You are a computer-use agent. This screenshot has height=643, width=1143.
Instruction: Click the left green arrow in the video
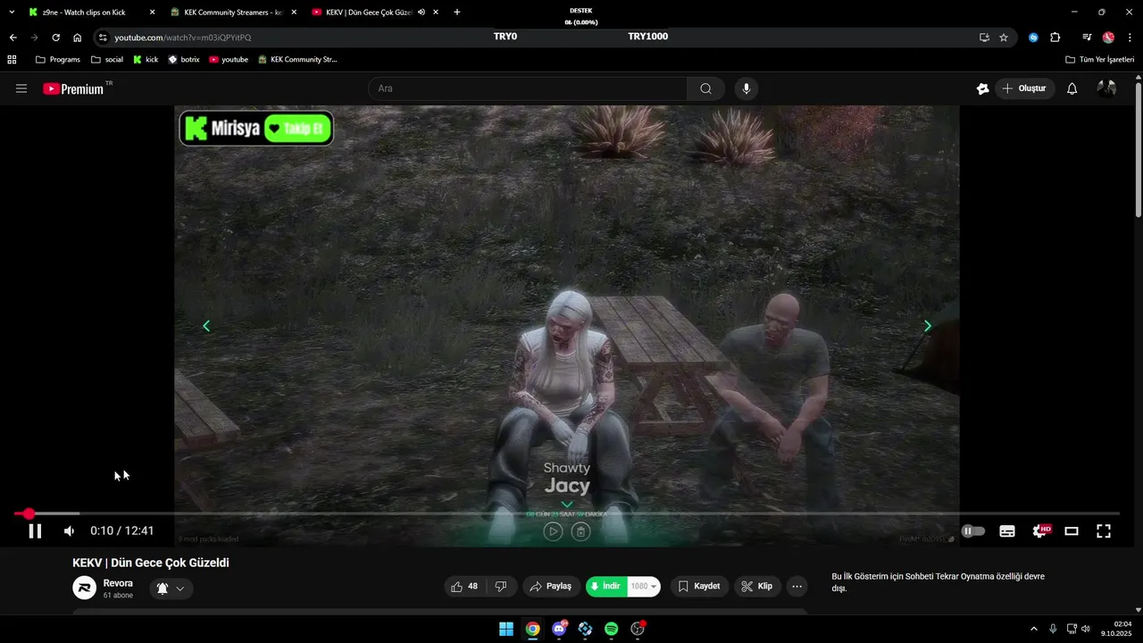(206, 326)
